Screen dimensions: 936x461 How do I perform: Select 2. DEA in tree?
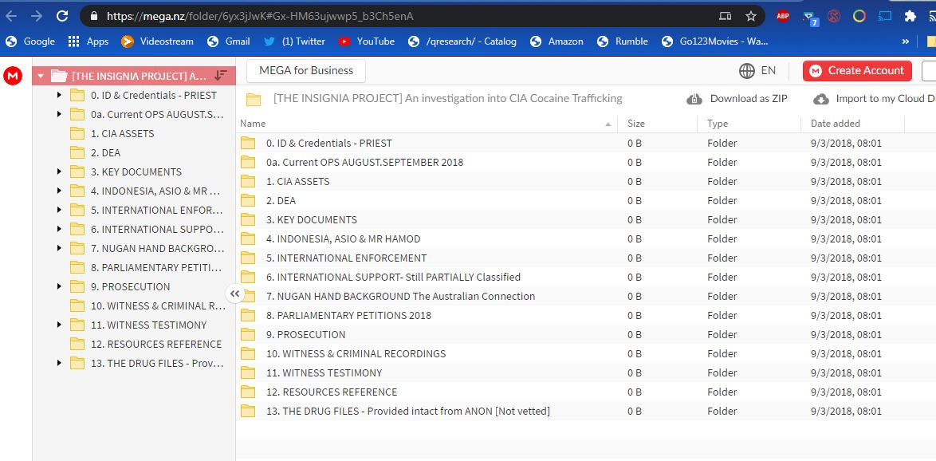click(x=106, y=152)
